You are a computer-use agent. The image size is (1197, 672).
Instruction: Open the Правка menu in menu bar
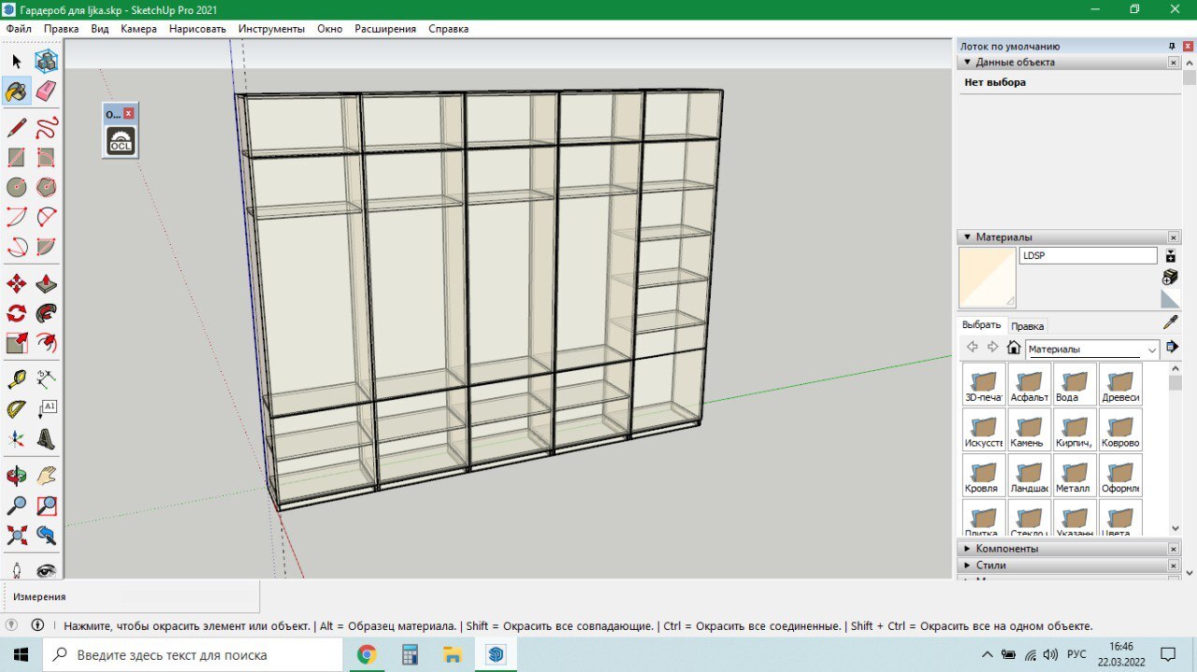61,29
